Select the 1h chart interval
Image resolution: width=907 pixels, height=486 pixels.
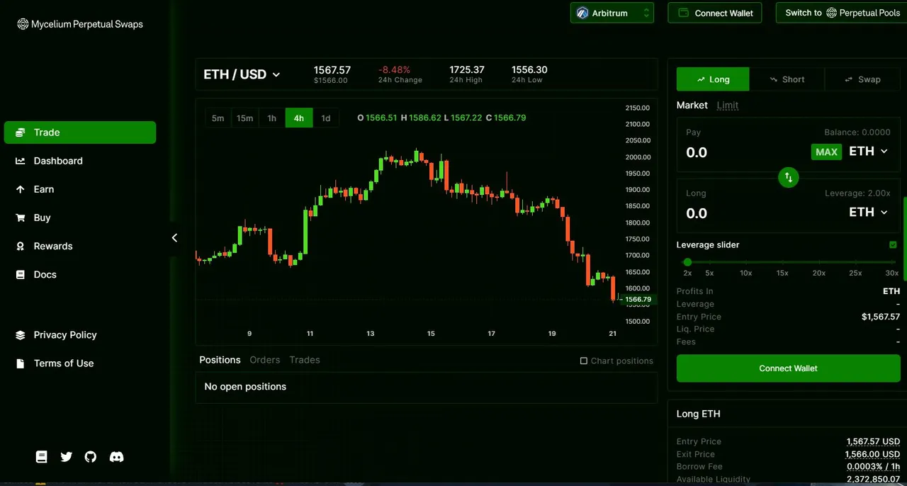pyautogui.click(x=272, y=118)
